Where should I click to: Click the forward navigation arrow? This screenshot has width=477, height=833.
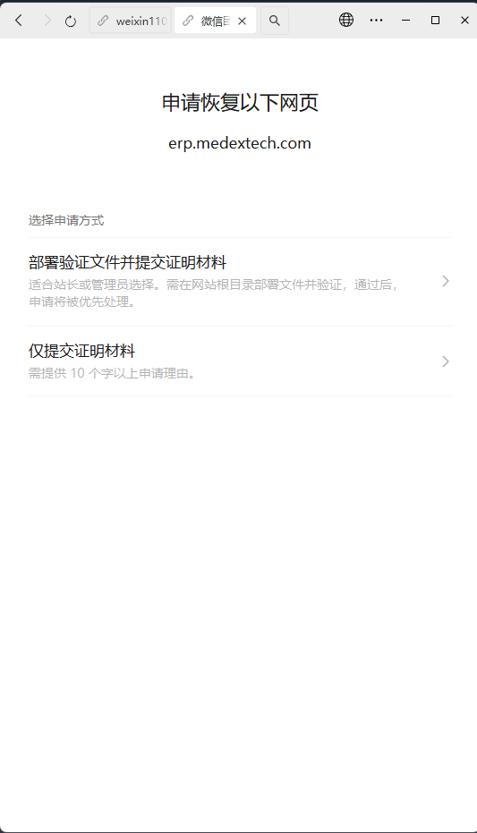point(47,21)
